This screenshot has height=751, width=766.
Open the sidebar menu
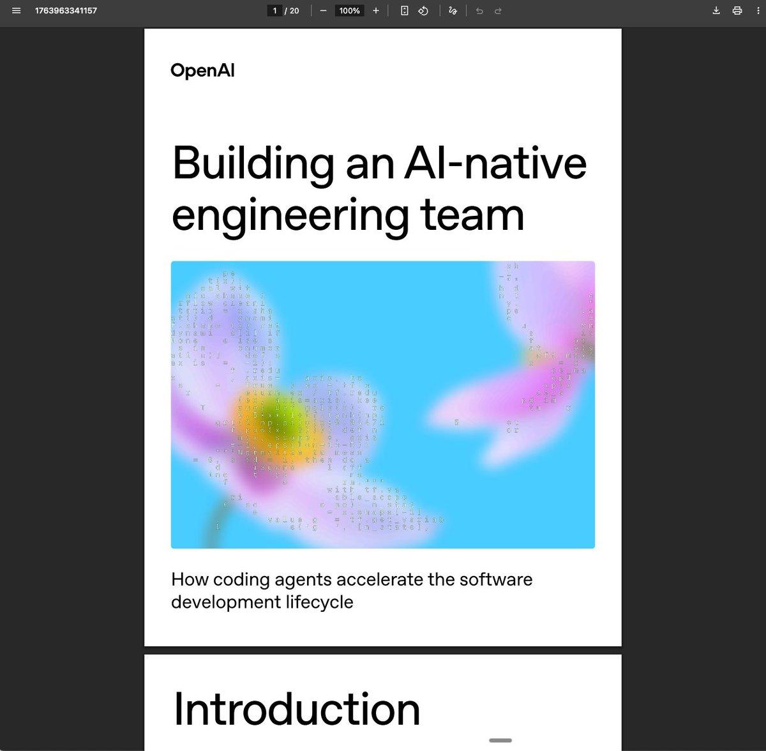[x=16, y=10]
